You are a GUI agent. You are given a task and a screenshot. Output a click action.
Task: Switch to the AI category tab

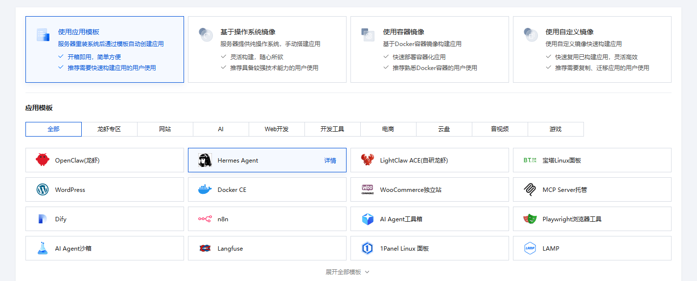[x=221, y=129]
